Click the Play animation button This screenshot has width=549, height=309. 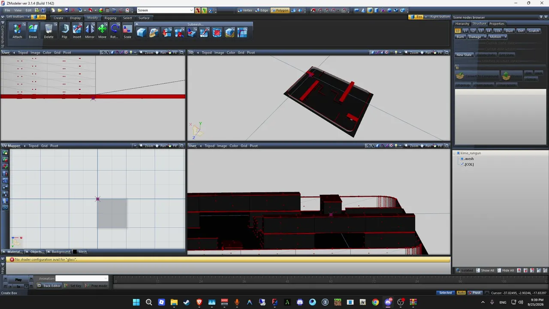point(18,279)
